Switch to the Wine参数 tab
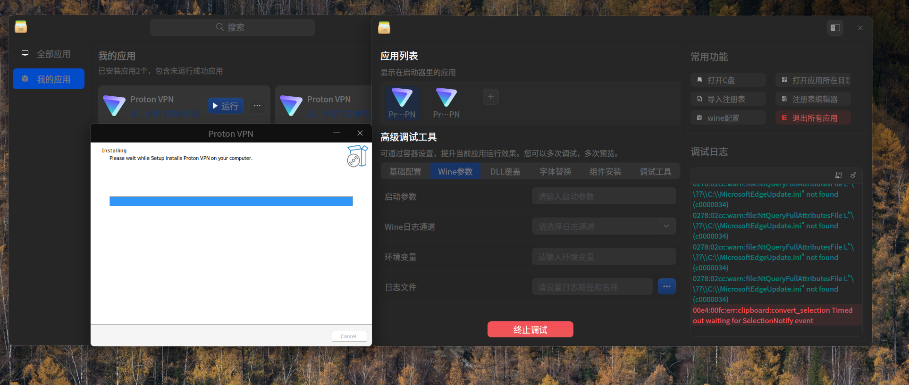 pyautogui.click(x=455, y=171)
